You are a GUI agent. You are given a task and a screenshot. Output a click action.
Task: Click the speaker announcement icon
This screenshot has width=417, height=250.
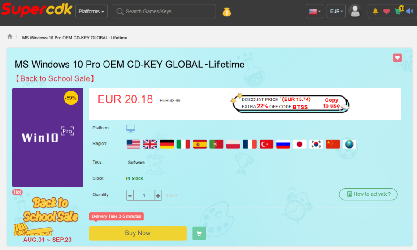(x=409, y=11)
